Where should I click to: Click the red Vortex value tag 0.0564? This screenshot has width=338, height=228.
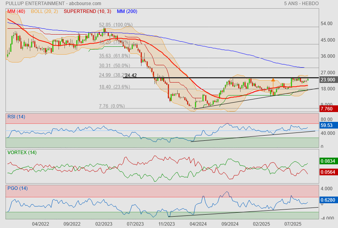coord(328,172)
